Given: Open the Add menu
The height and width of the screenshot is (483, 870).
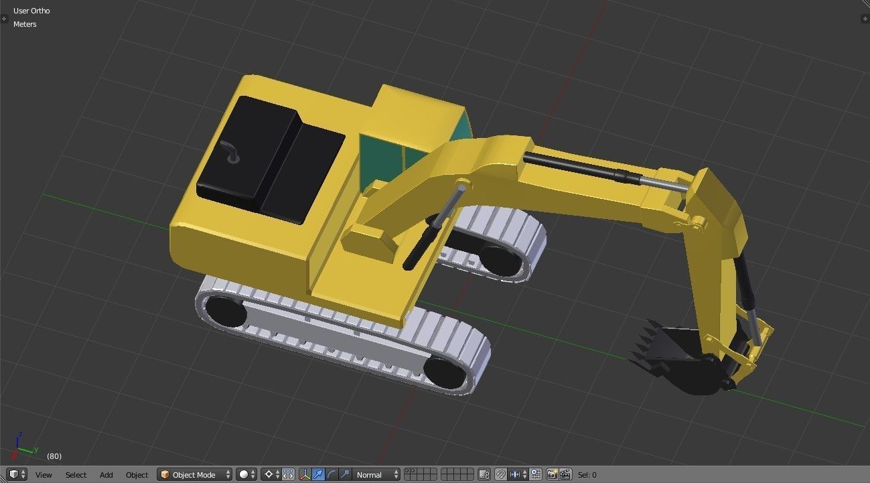Looking at the screenshot, I should point(106,474).
